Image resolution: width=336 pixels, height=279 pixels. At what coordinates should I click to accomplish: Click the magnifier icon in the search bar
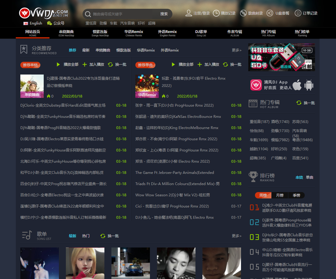tap(88, 14)
